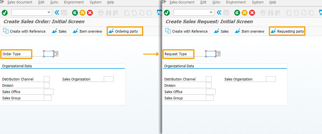This screenshot has width=322, height=134.
Task: Click Create with Reference in Sales Order window
Action: click(24, 31)
